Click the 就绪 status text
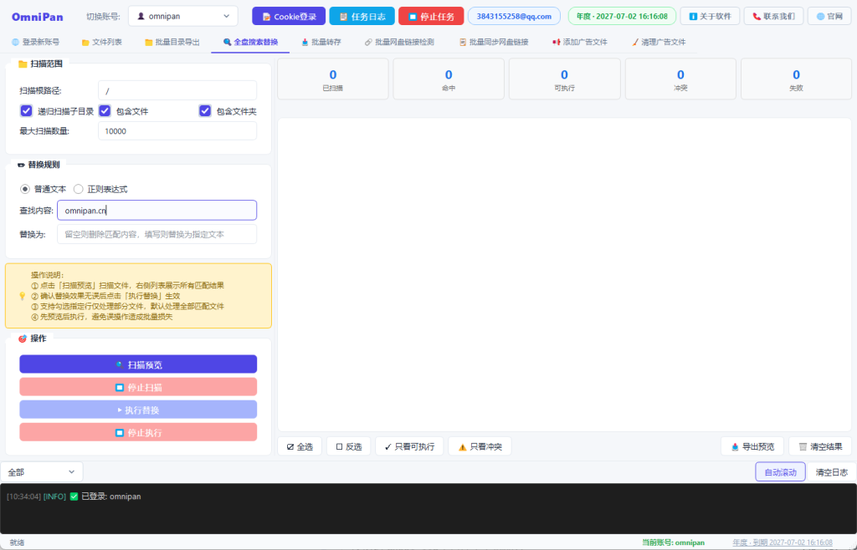Screen dimensions: 857x550 coord(17,543)
